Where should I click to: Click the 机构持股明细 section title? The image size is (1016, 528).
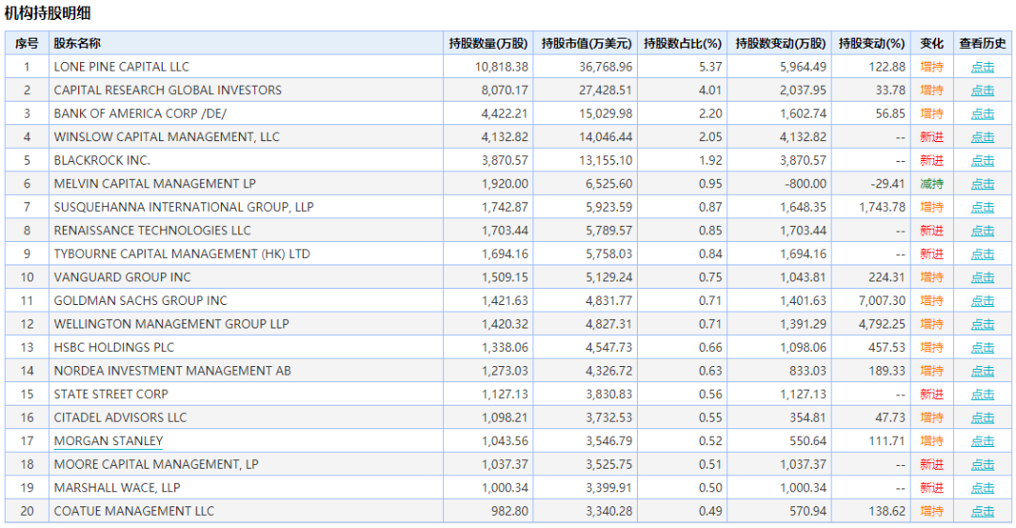click(47, 13)
